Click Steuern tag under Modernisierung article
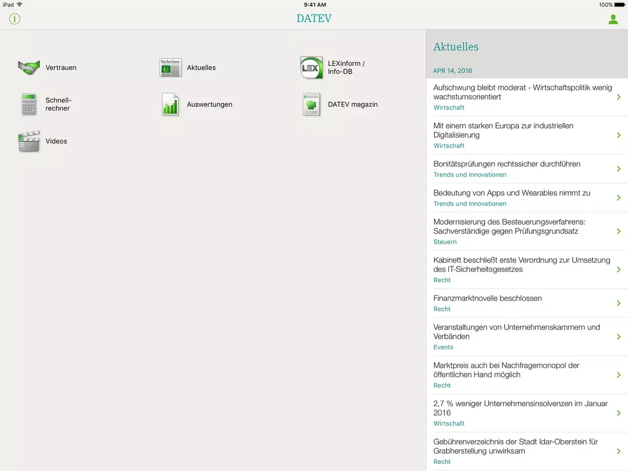 (445, 242)
